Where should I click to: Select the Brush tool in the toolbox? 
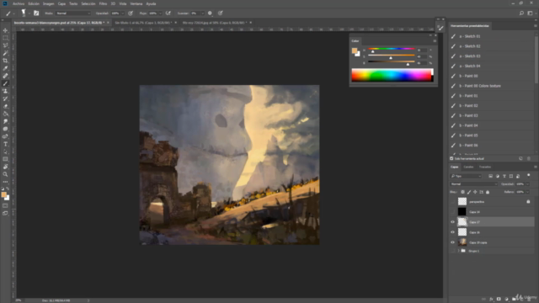point(5,83)
